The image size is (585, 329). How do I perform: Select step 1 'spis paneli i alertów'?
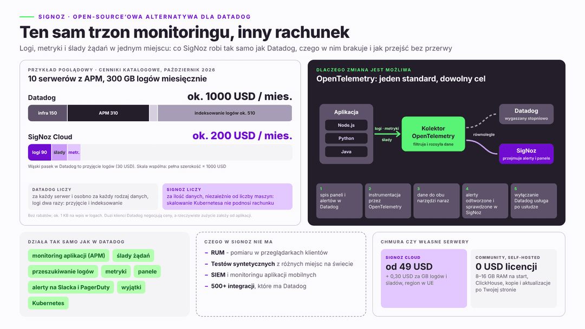339,201
